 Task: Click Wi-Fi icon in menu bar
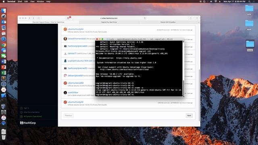(216, 2)
